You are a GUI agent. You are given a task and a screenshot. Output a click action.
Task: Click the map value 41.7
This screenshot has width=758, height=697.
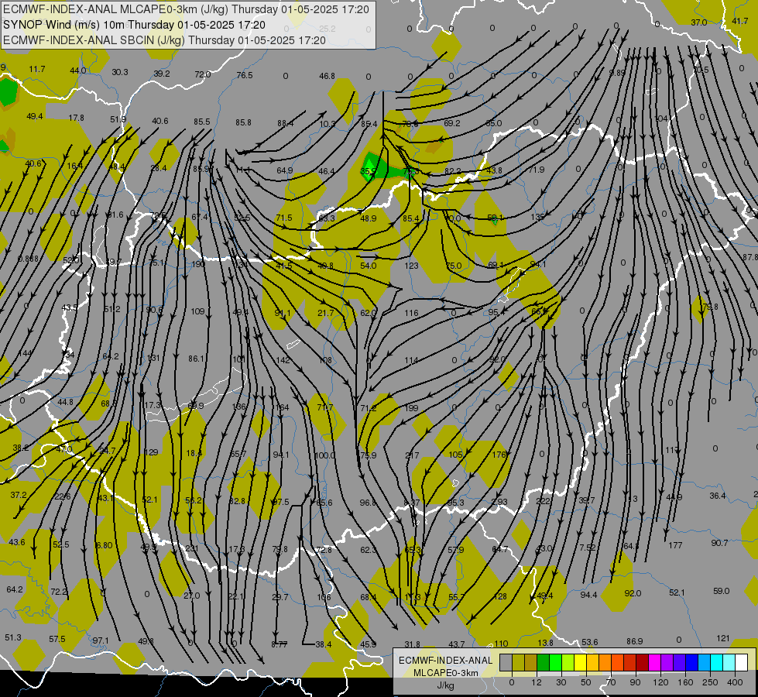739,21
